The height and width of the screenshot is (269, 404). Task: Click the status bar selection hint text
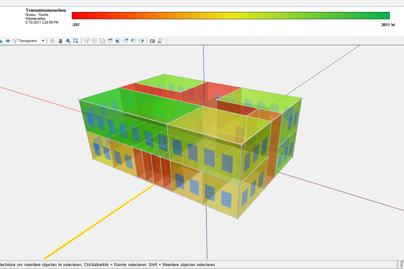point(107,265)
